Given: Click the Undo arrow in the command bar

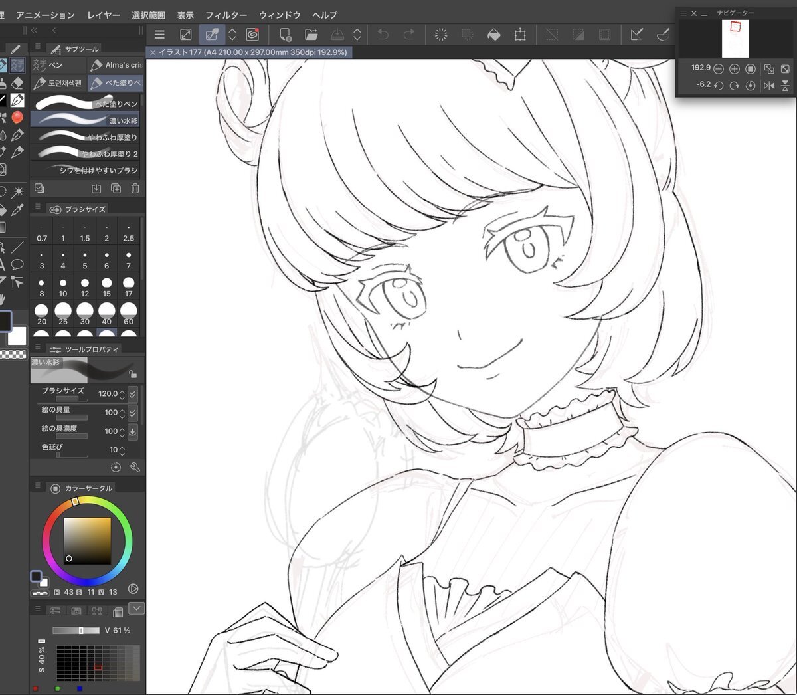Looking at the screenshot, I should [x=383, y=35].
